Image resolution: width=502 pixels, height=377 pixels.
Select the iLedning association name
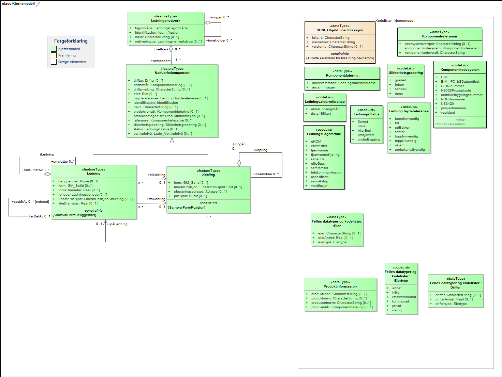click(47, 154)
